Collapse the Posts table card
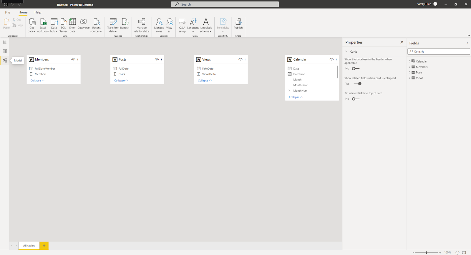 pyautogui.click(x=121, y=80)
